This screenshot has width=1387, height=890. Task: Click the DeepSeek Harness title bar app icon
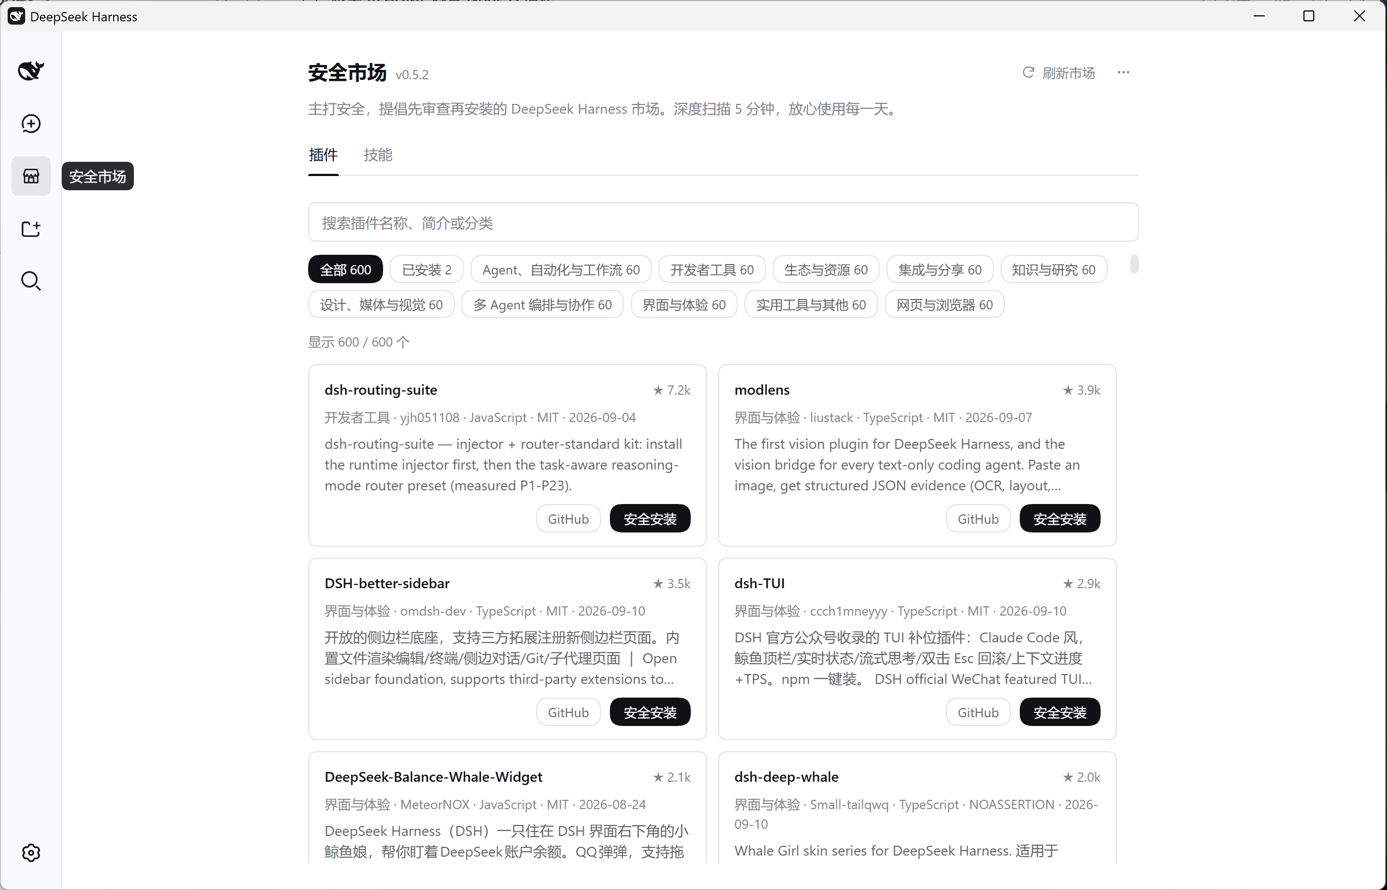[16, 16]
